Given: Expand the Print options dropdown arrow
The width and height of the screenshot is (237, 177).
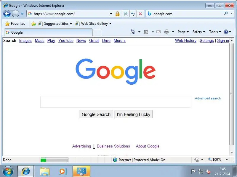Looking at the screenshot, I should [173, 32].
